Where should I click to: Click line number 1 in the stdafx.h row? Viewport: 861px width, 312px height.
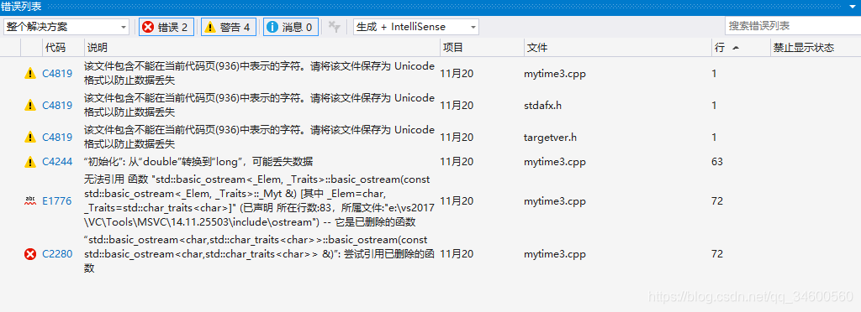714,105
